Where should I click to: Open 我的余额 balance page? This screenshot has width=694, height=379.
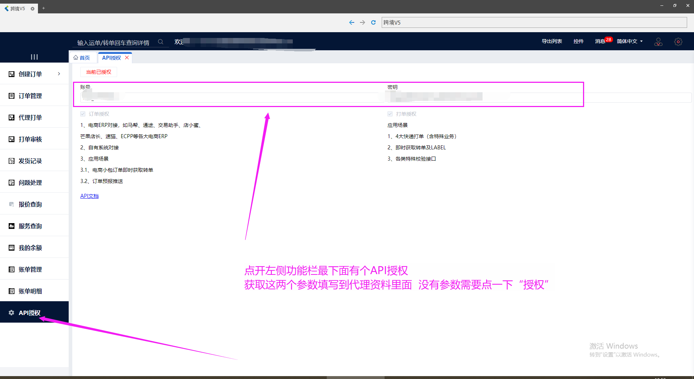[x=30, y=247]
